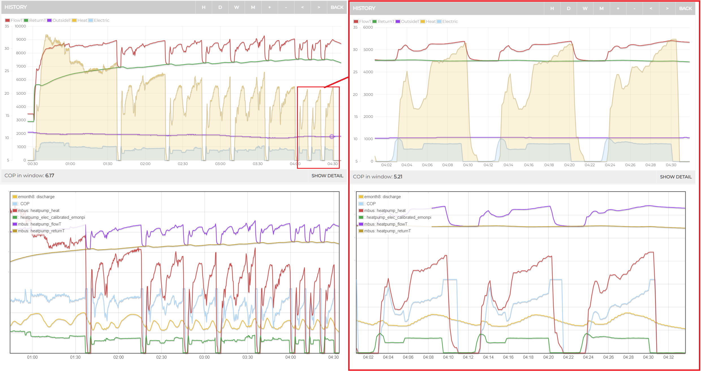706x381 pixels.
Task: Select the D day view in left history panel
Action: tap(220, 7)
